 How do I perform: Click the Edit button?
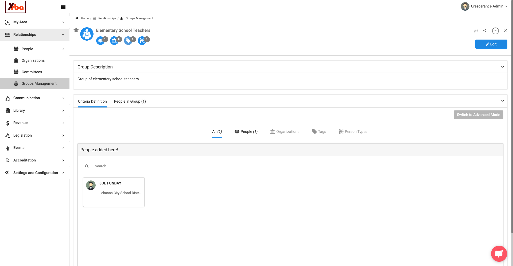491,44
